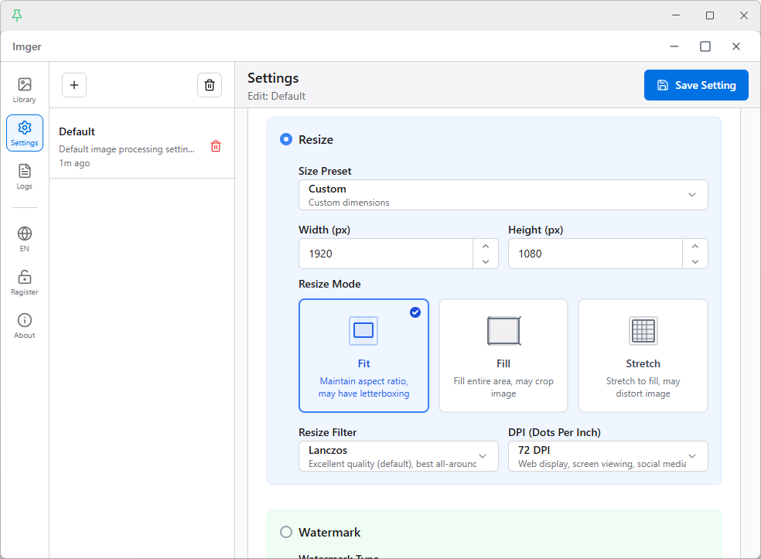Click the green pin icon in title bar
Image resolution: width=761 pixels, height=559 pixels.
pos(17,15)
